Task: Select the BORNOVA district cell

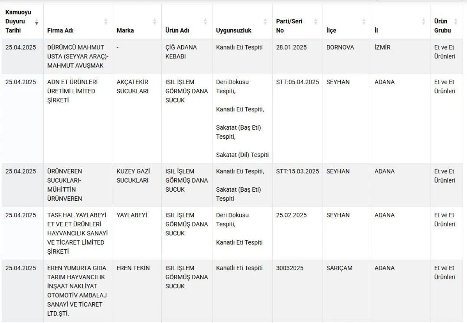Action: (x=340, y=47)
